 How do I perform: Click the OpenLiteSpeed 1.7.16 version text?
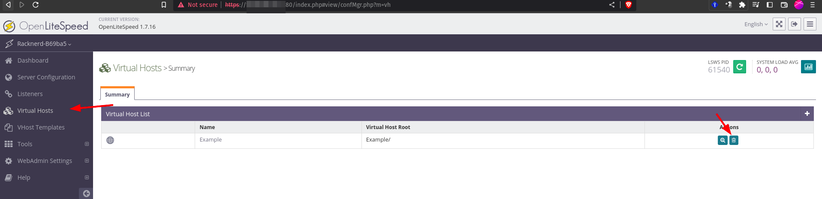pos(127,27)
